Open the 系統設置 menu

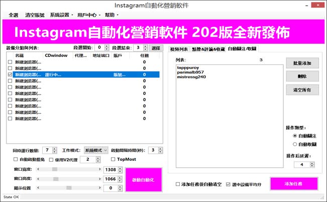point(61,15)
